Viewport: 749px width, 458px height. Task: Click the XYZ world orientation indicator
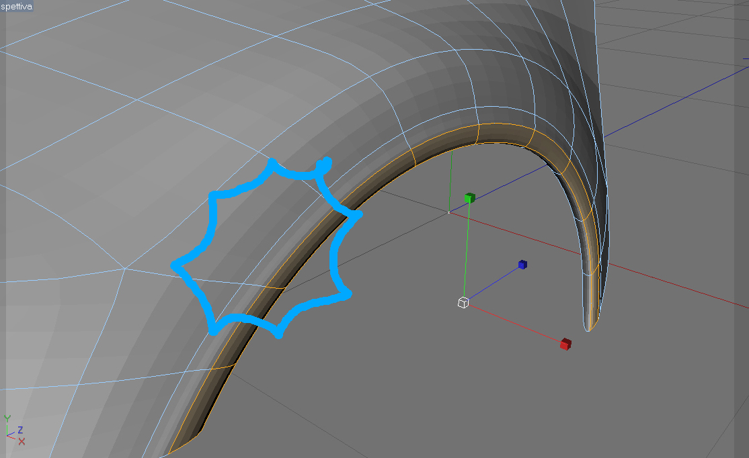tap(14, 430)
